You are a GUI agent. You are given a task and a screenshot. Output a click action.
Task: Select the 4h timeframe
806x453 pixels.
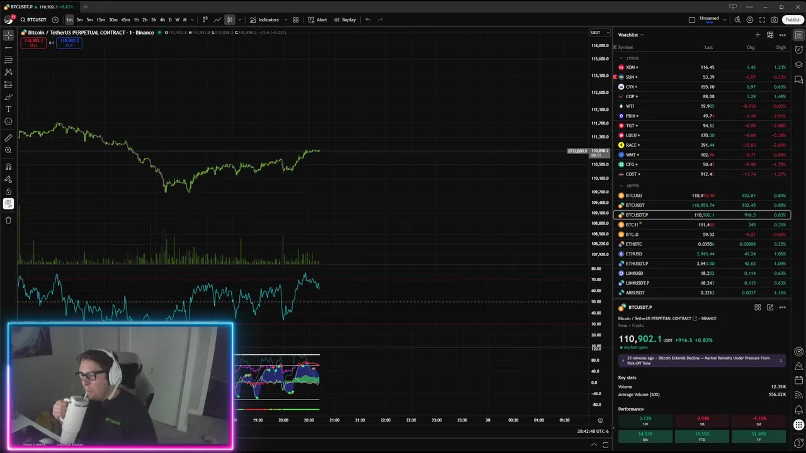(x=162, y=20)
